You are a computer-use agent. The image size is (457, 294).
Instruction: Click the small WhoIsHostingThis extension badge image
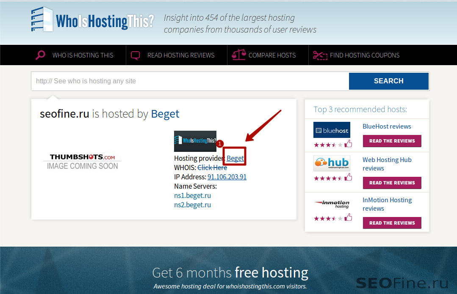(x=195, y=141)
